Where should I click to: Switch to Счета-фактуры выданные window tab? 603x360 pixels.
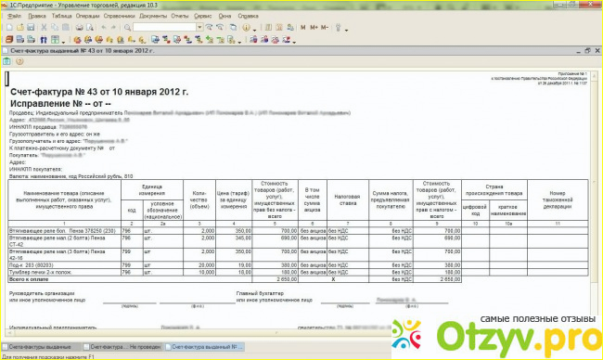coord(41,347)
